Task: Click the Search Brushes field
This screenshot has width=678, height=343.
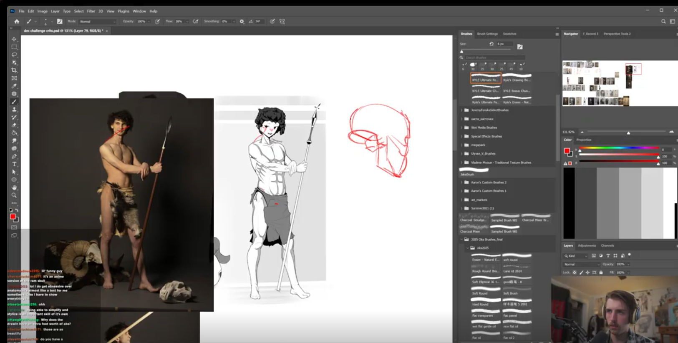Action: click(495, 58)
